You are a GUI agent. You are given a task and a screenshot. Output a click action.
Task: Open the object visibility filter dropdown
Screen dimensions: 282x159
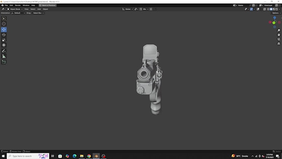click(x=247, y=9)
